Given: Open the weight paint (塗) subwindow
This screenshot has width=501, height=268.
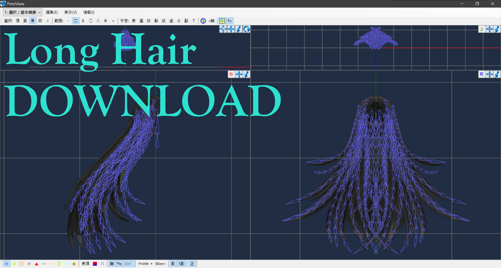Looking at the screenshot, I should pos(171,21).
